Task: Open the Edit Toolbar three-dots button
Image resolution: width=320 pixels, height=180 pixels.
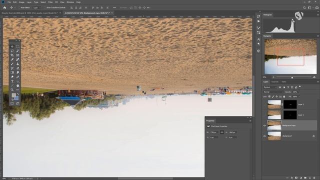Action: [x=18, y=90]
